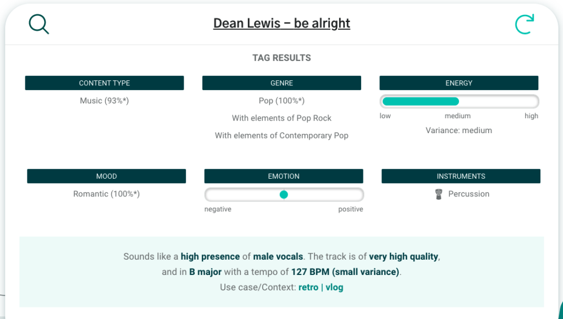
Task: Click the Romantic (100%*) mood result
Action: click(x=106, y=194)
